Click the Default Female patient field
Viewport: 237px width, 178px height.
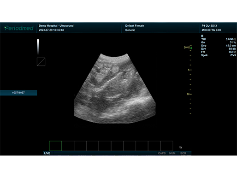[135, 26]
